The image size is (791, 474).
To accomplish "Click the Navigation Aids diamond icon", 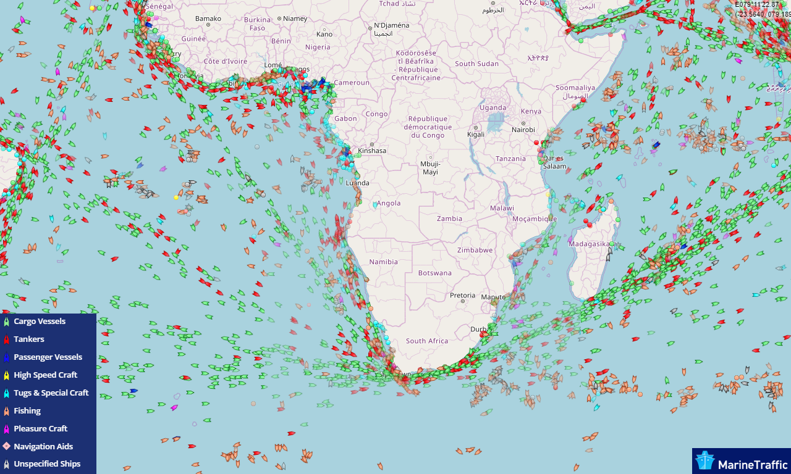I will [6, 446].
